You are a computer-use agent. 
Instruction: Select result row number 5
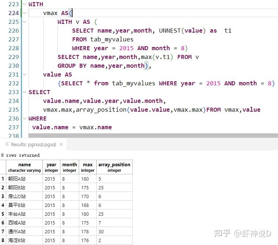[x=3, y=214]
